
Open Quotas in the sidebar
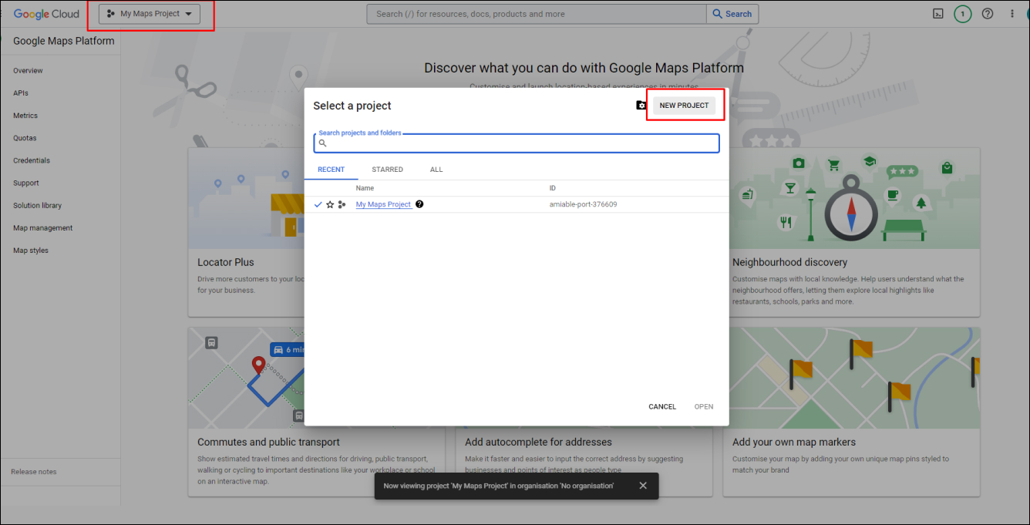25,138
